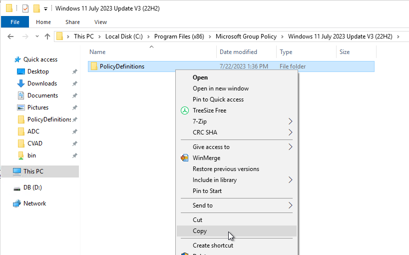Click pin icon next to CVAD
This screenshot has width=409, height=255.
point(74,143)
